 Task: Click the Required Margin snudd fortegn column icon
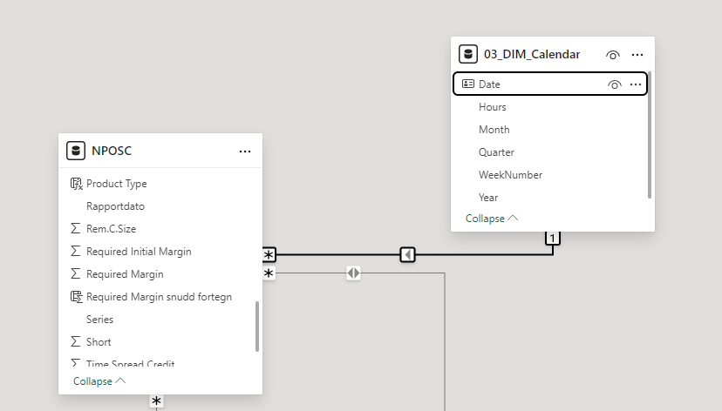click(77, 297)
